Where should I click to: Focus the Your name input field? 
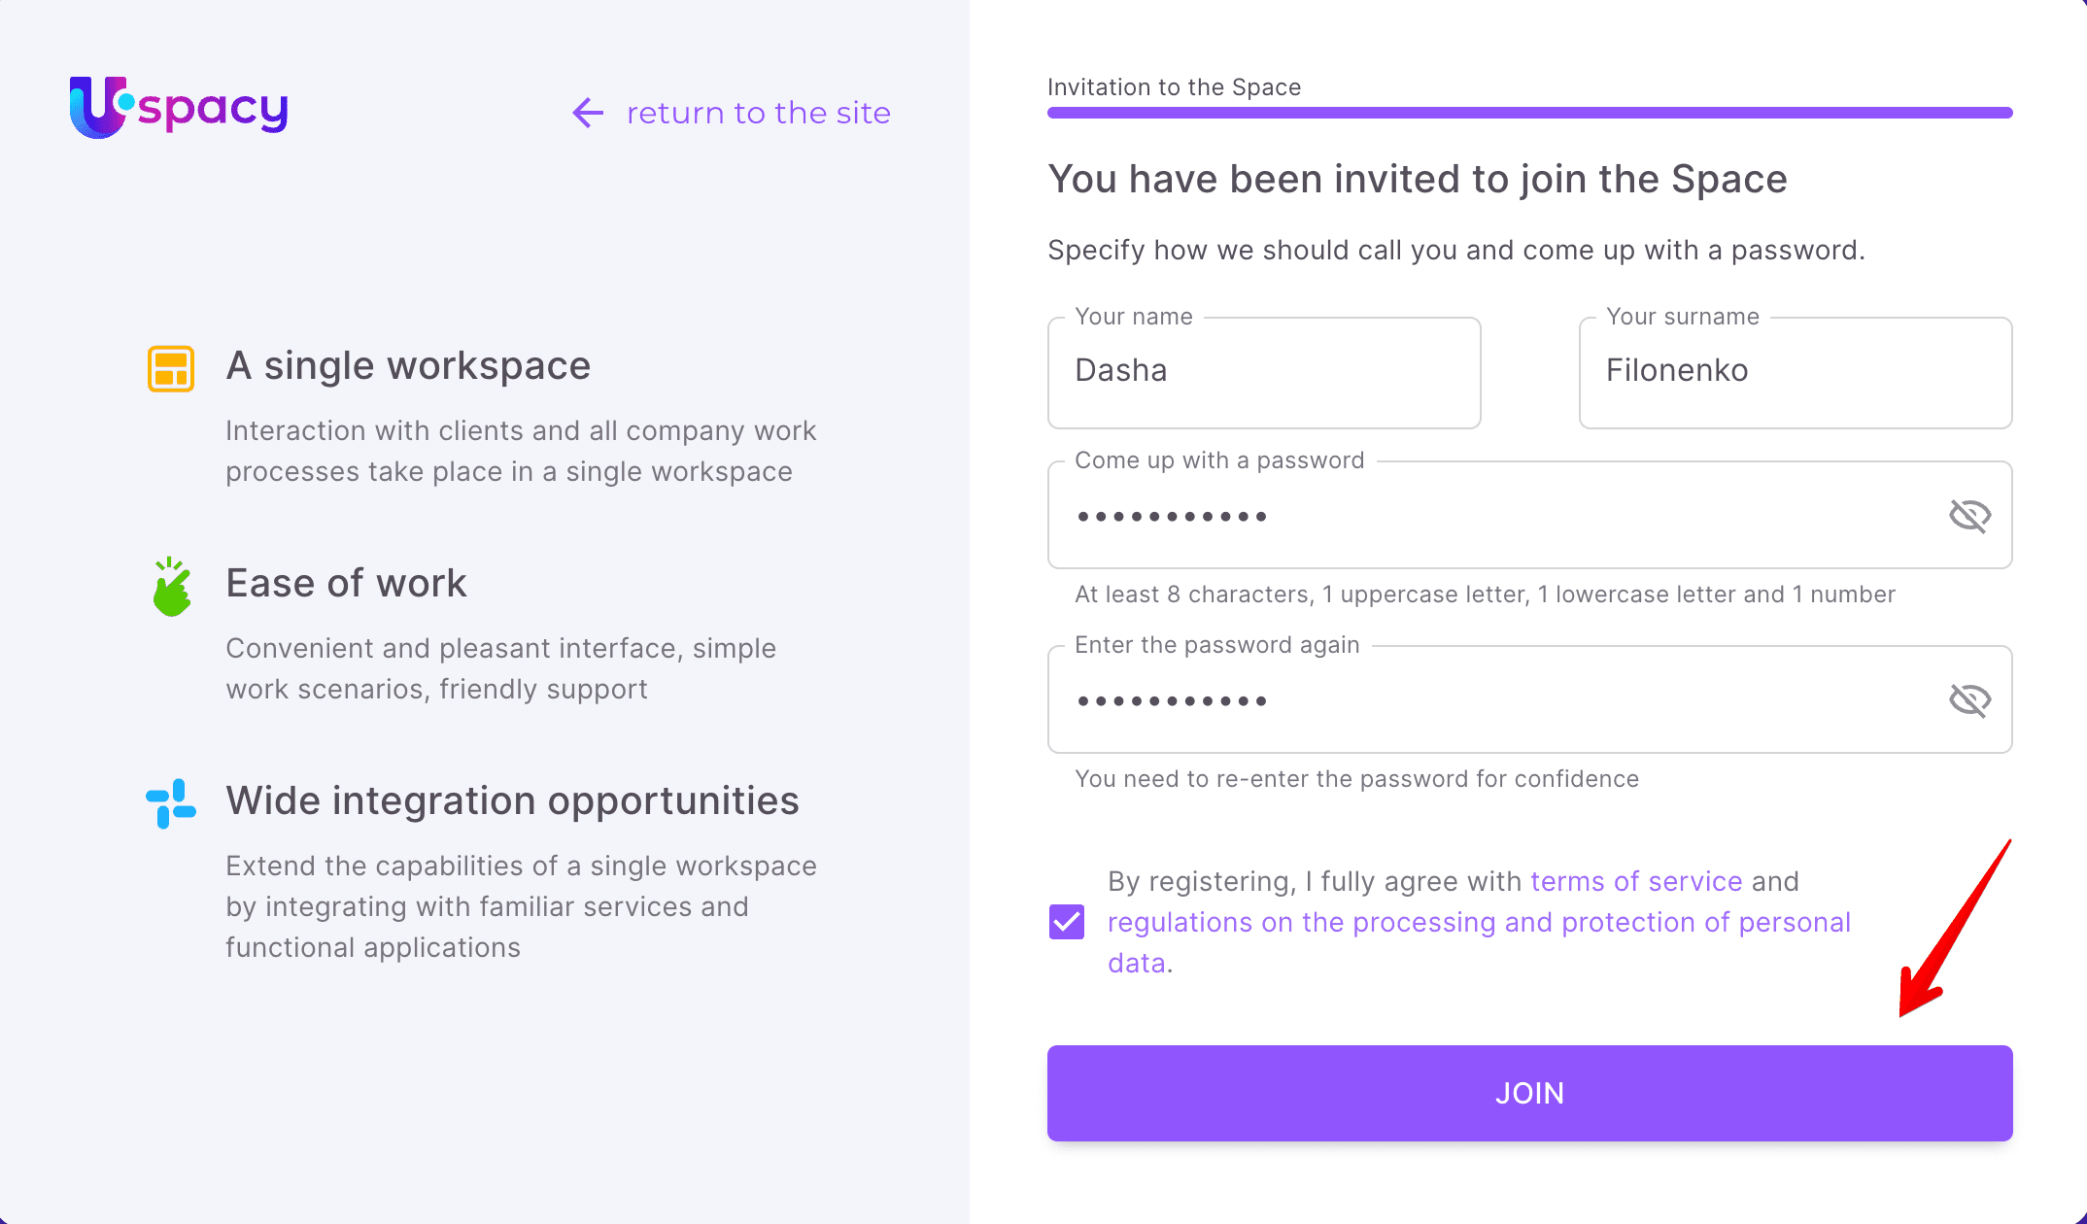coord(1263,372)
